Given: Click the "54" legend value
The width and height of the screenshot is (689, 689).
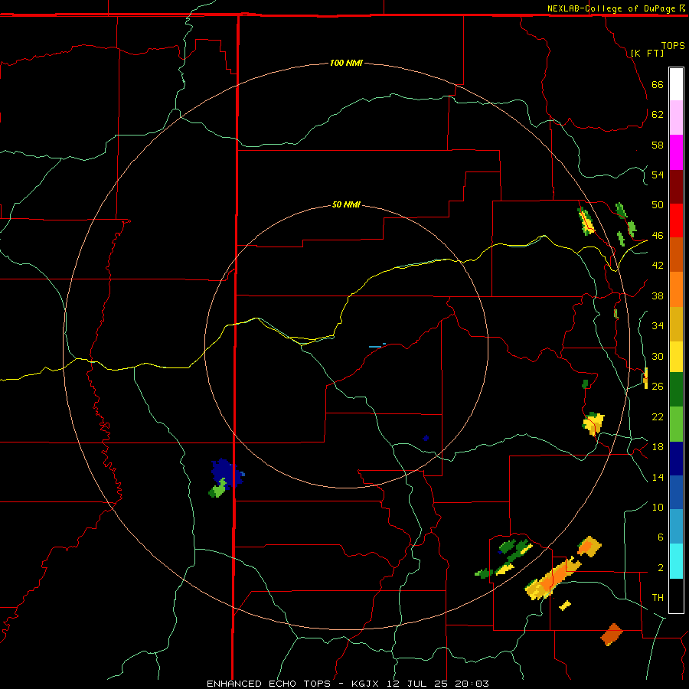Looking at the screenshot, I should (x=658, y=175).
